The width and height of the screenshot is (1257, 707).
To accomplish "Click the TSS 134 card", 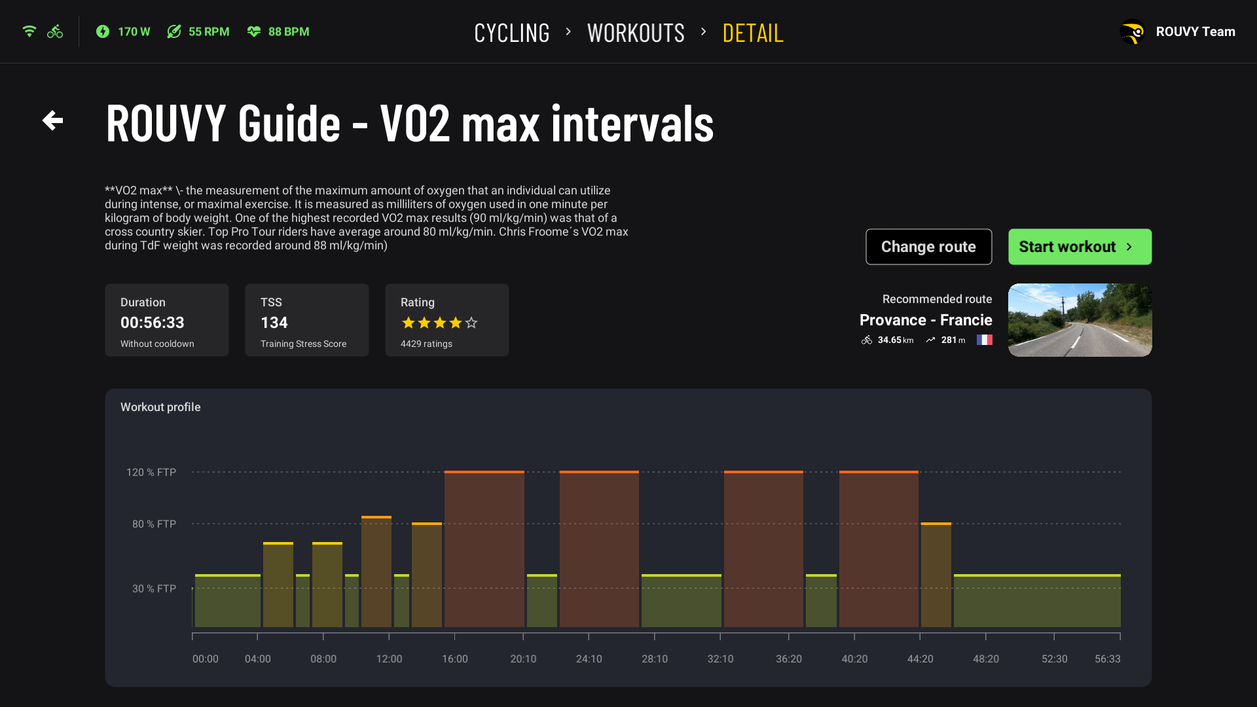I will click(x=306, y=320).
